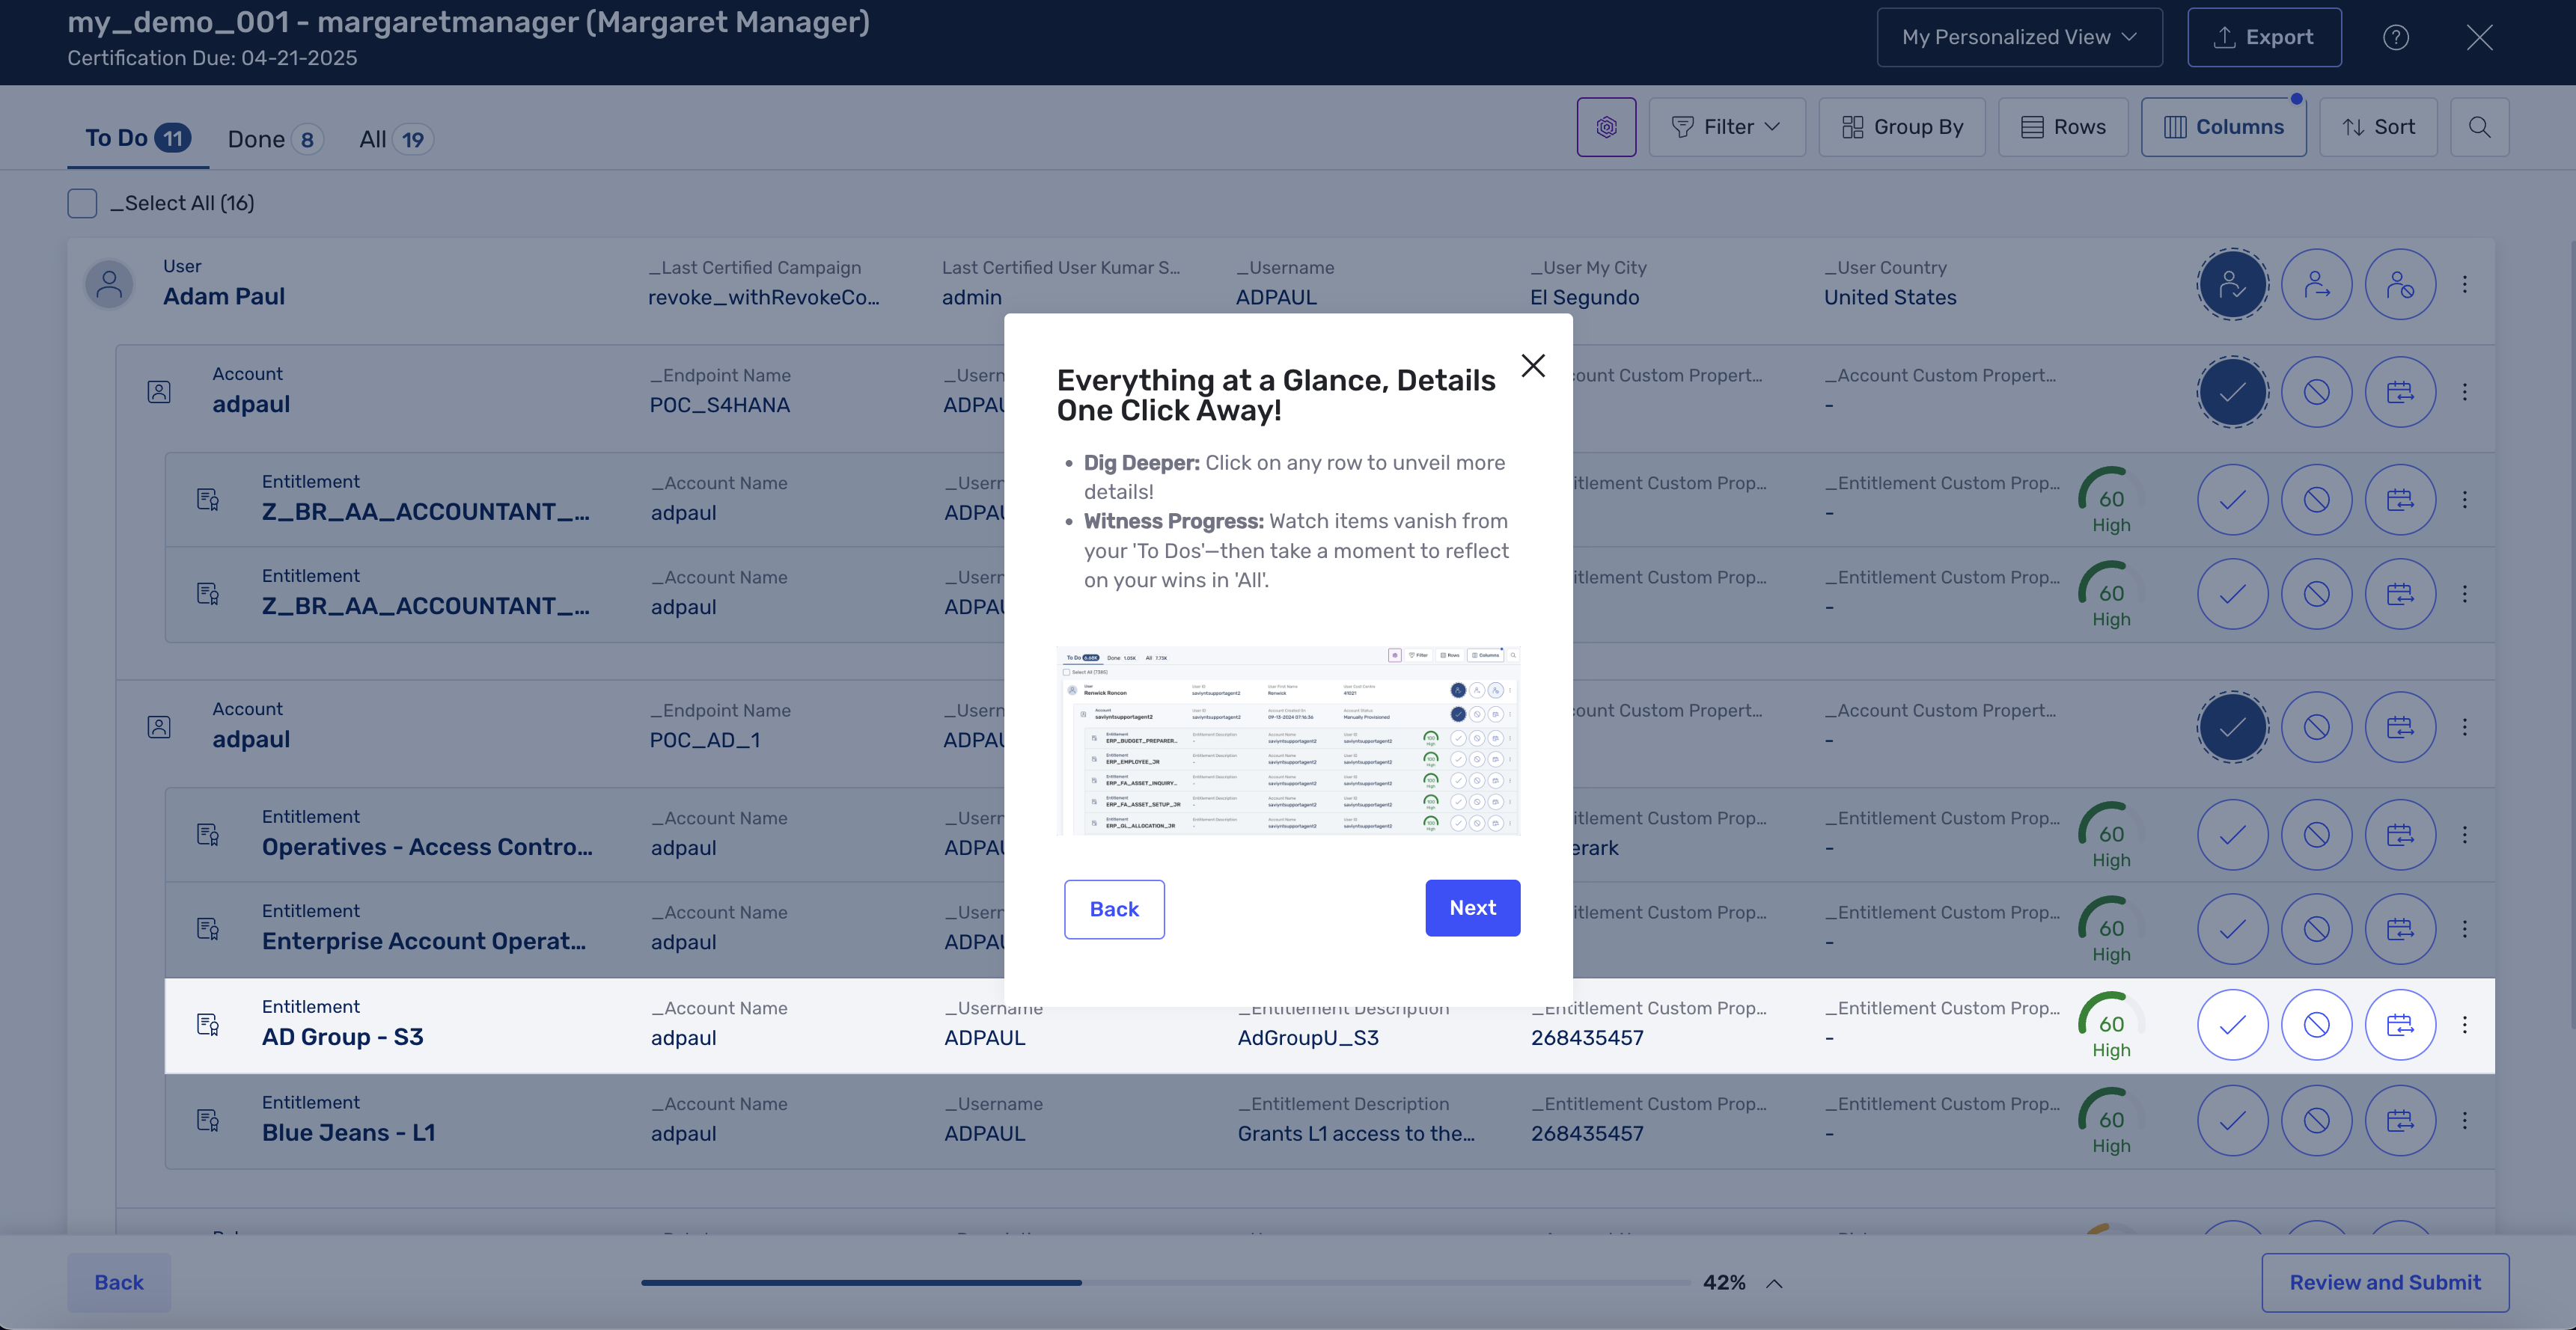Screen dimensions: 2576x1330
Task: Click the reassign user icon next to Adam Paul
Action: point(2316,284)
